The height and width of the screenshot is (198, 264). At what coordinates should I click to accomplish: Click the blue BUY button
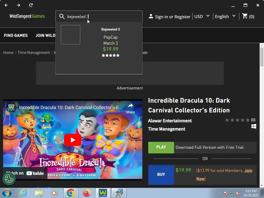(161, 175)
